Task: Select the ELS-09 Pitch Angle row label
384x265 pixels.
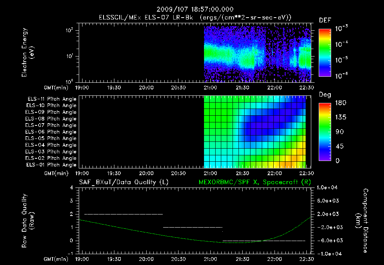Action: coord(51,112)
